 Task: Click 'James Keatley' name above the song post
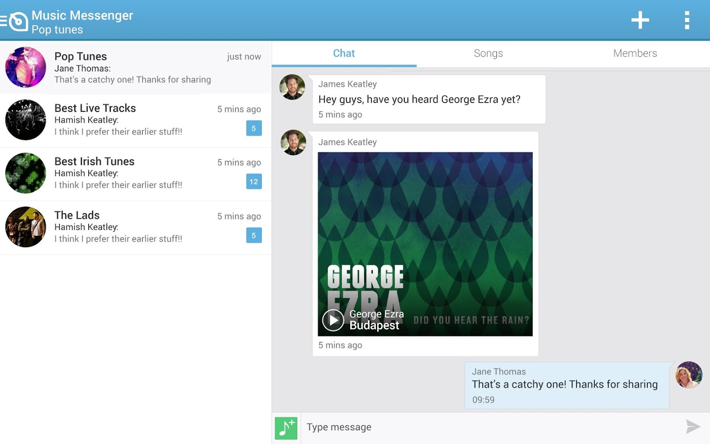[x=348, y=142]
